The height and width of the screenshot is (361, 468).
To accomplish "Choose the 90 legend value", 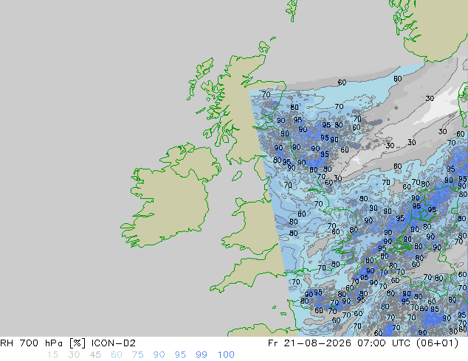I will tap(159, 355).
